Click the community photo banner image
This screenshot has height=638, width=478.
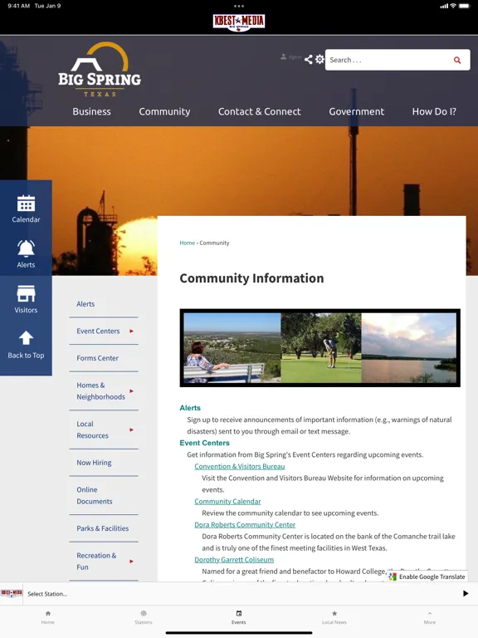[x=319, y=348]
